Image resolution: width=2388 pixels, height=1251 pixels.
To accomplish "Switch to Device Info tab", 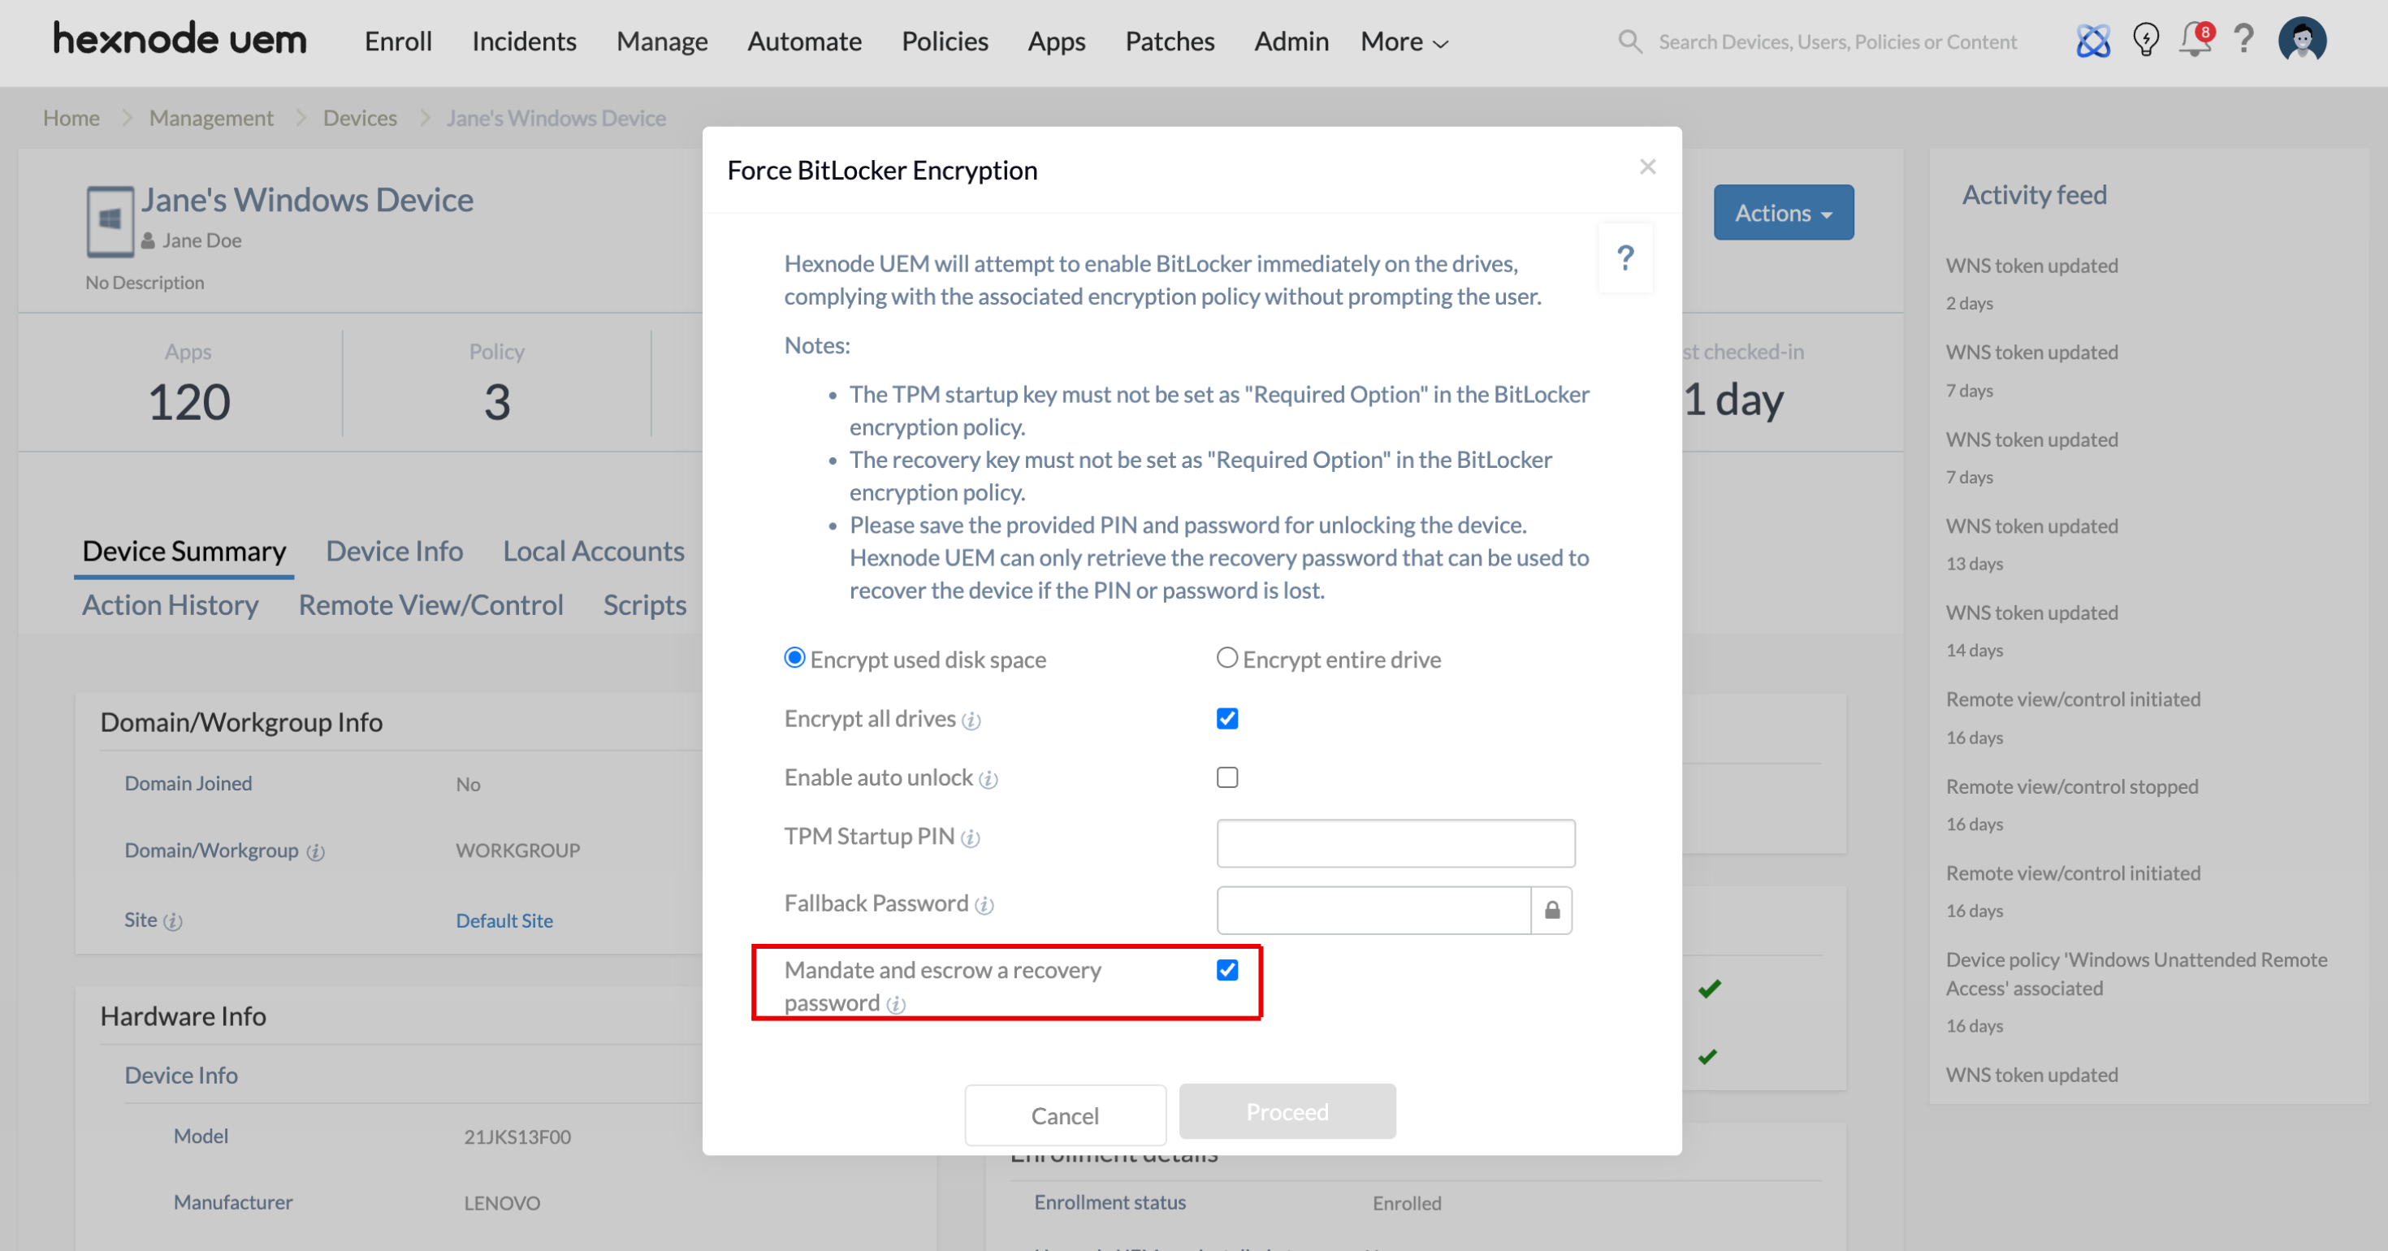I will pyautogui.click(x=394, y=551).
